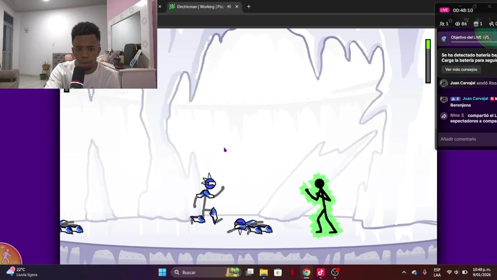Mute the Electricman tab audio icon
The width and height of the screenshot is (497, 280).
coord(229,7)
